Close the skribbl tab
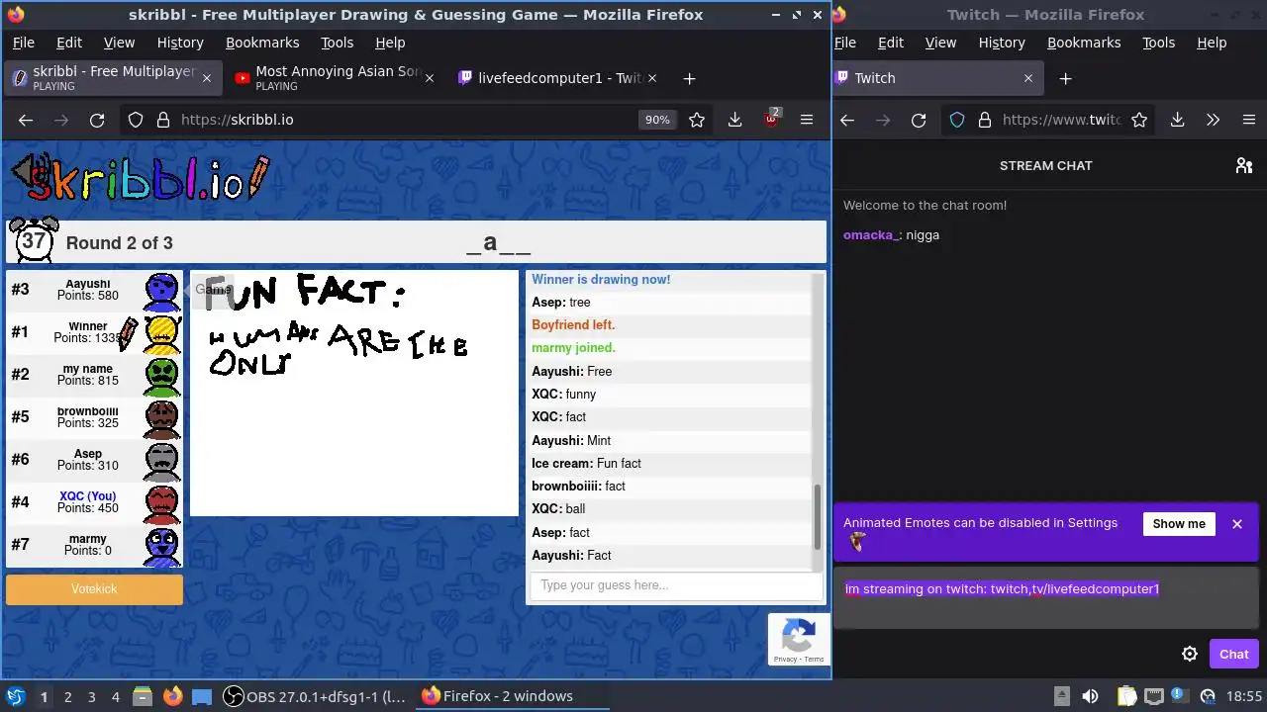This screenshot has height=712, width=1267. [206, 78]
